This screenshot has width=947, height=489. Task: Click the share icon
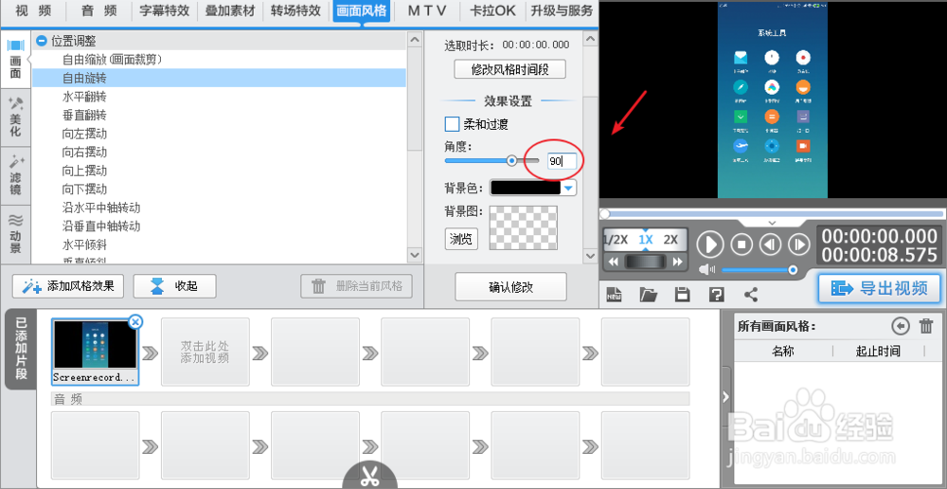751,295
